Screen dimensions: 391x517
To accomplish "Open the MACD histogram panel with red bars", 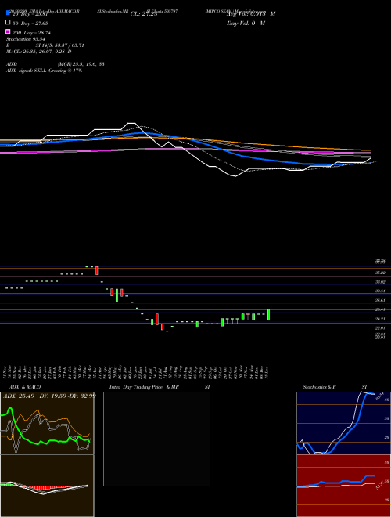I will point(47,486).
